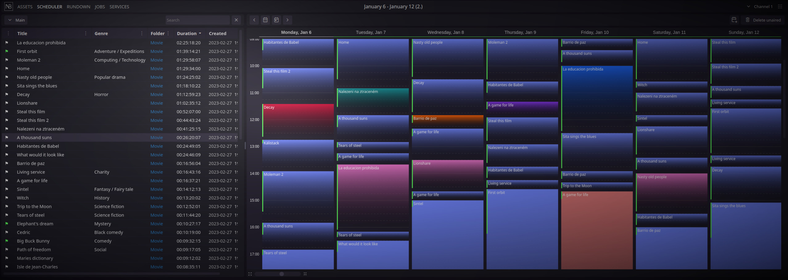
Task: Open the Channel 1 selector dropdown
Action: click(x=760, y=6)
